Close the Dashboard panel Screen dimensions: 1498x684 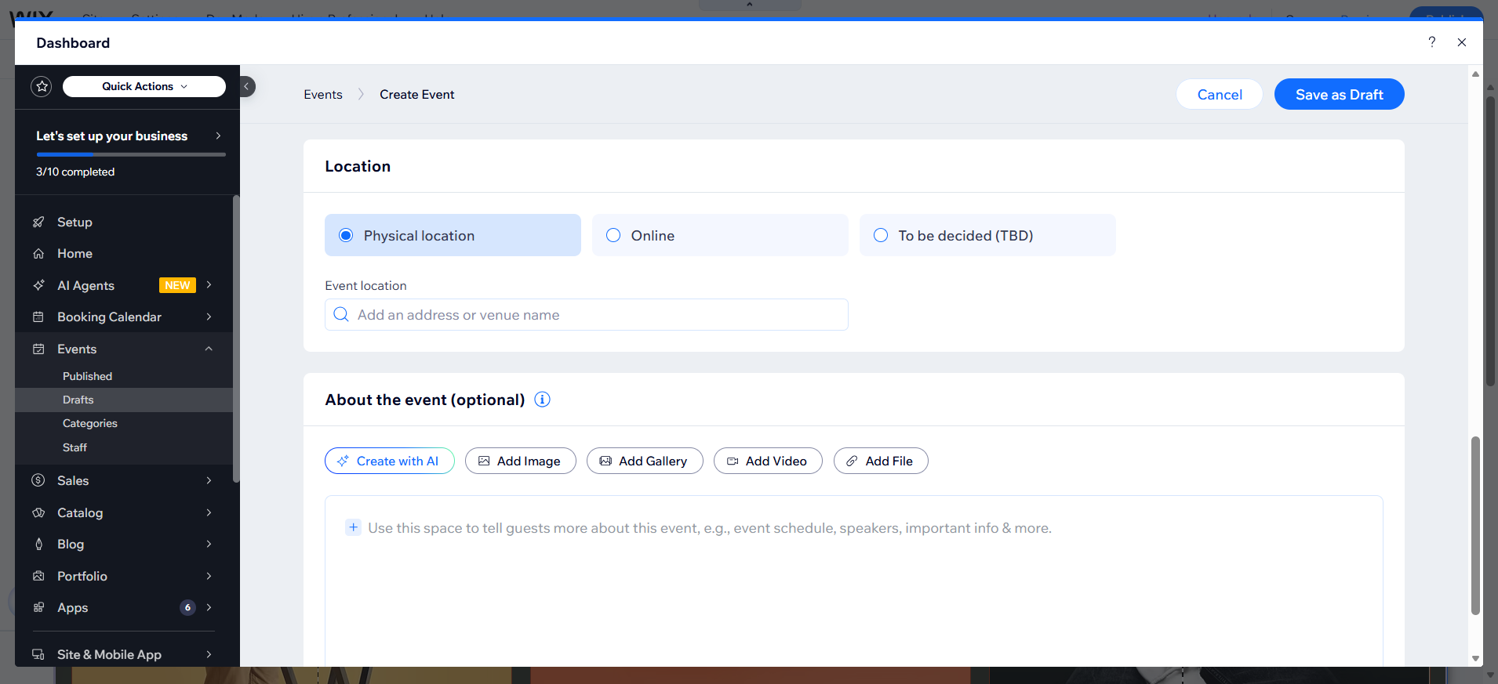click(x=1462, y=42)
